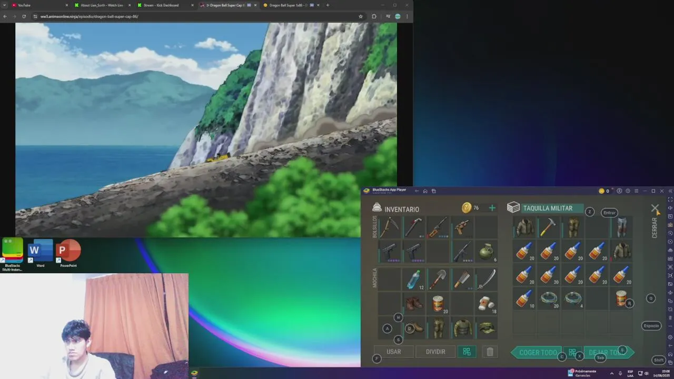Click the trash bin delete item icon
Image resolution: width=674 pixels, height=379 pixels.
pyautogui.click(x=490, y=352)
